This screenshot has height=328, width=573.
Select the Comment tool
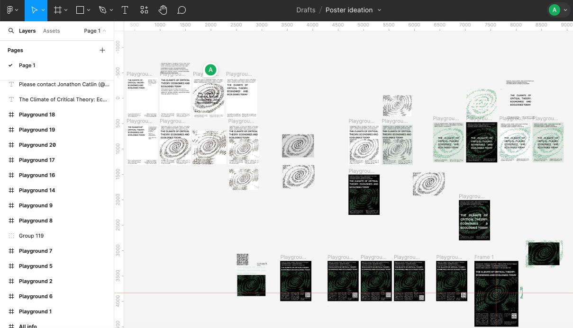coord(182,10)
